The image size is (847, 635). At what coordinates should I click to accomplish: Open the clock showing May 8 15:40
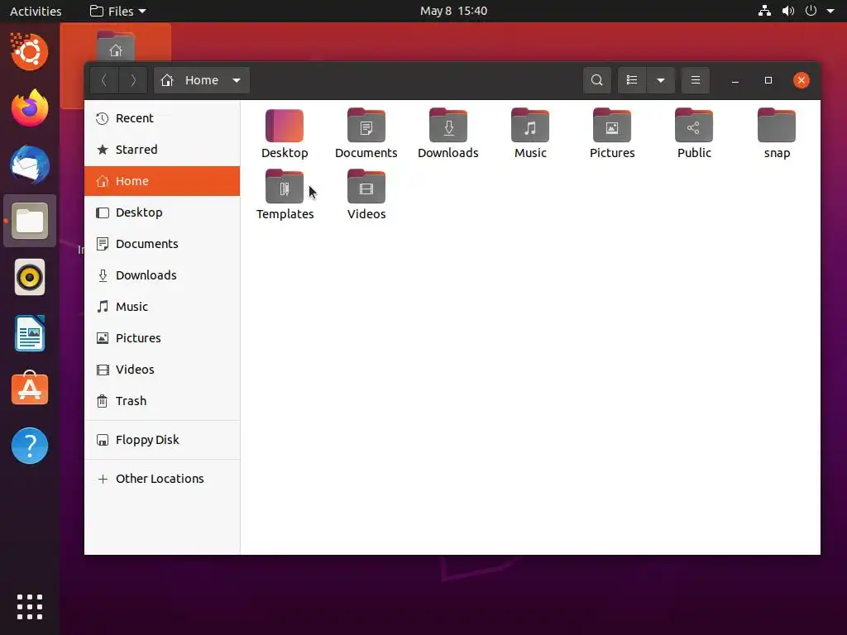coord(454,11)
